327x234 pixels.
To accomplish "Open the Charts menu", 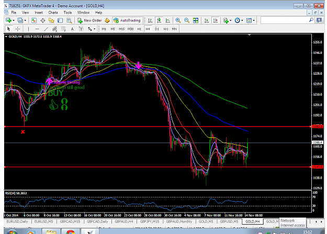I will [x=53, y=13].
